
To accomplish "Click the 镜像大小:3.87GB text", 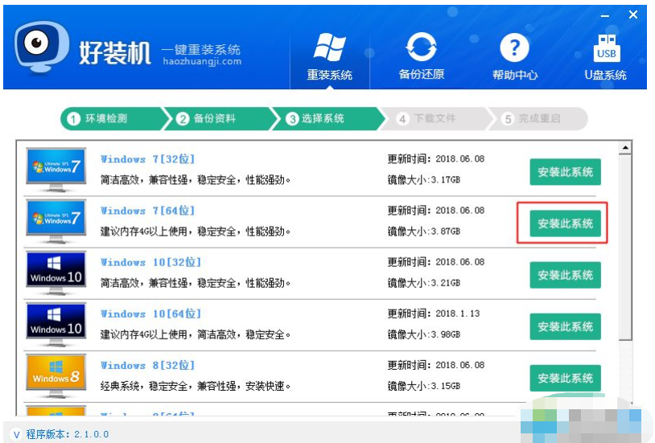I will click(x=423, y=232).
